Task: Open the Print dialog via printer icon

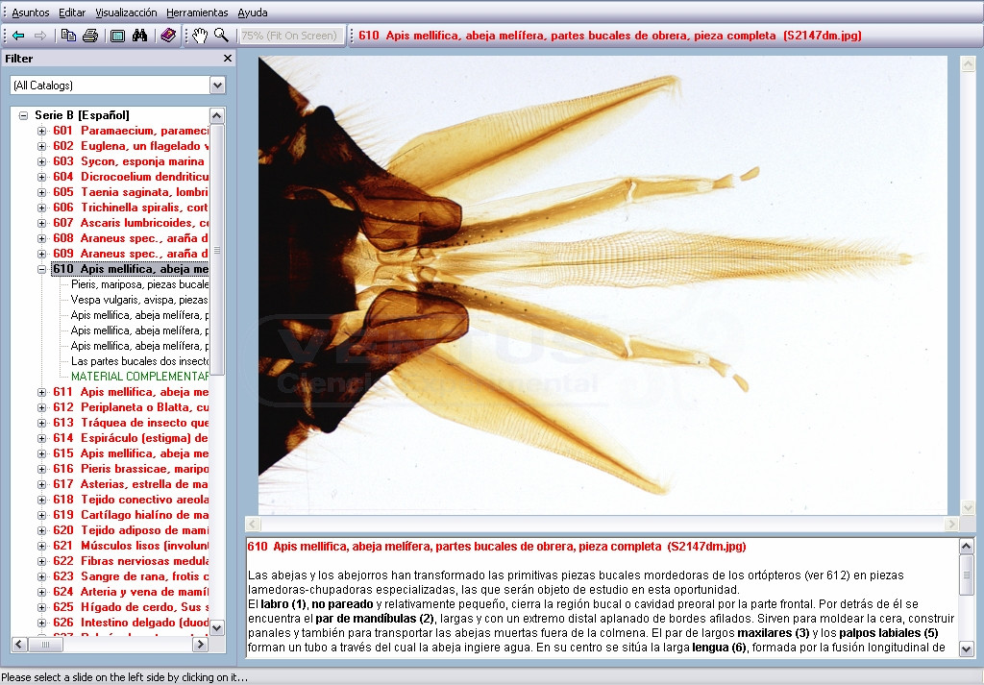Action: (x=89, y=36)
